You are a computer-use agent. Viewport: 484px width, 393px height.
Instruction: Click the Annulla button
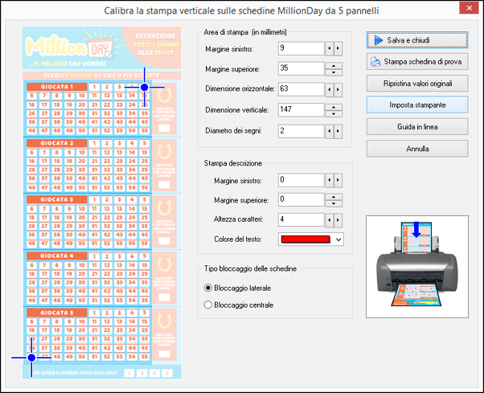(x=416, y=148)
